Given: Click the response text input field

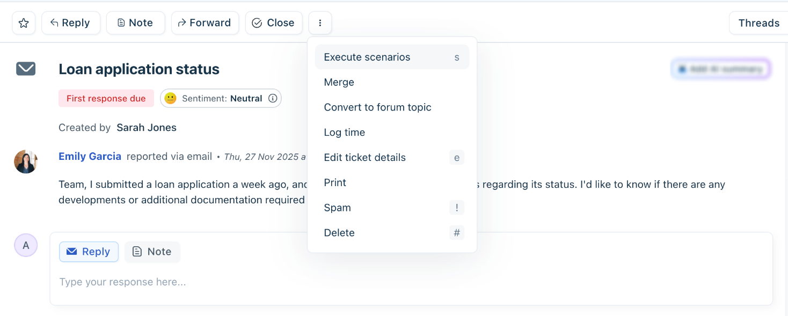Looking at the screenshot, I should point(376,282).
